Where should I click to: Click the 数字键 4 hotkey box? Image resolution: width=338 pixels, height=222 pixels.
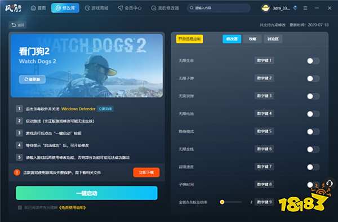coord(264,113)
